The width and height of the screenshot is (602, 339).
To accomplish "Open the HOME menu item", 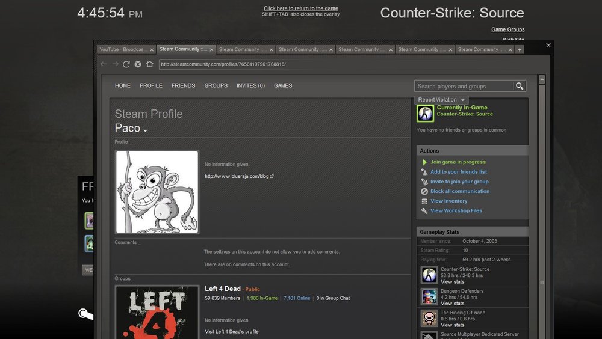I will point(122,85).
